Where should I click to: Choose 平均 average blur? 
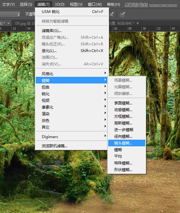point(127,156)
